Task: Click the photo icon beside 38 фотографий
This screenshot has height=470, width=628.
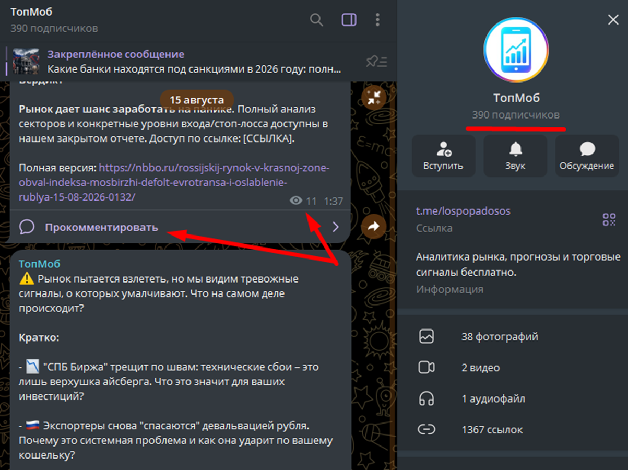Action: click(426, 337)
